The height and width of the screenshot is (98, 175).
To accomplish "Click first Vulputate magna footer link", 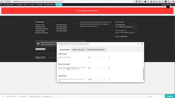I will coord(40,27).
